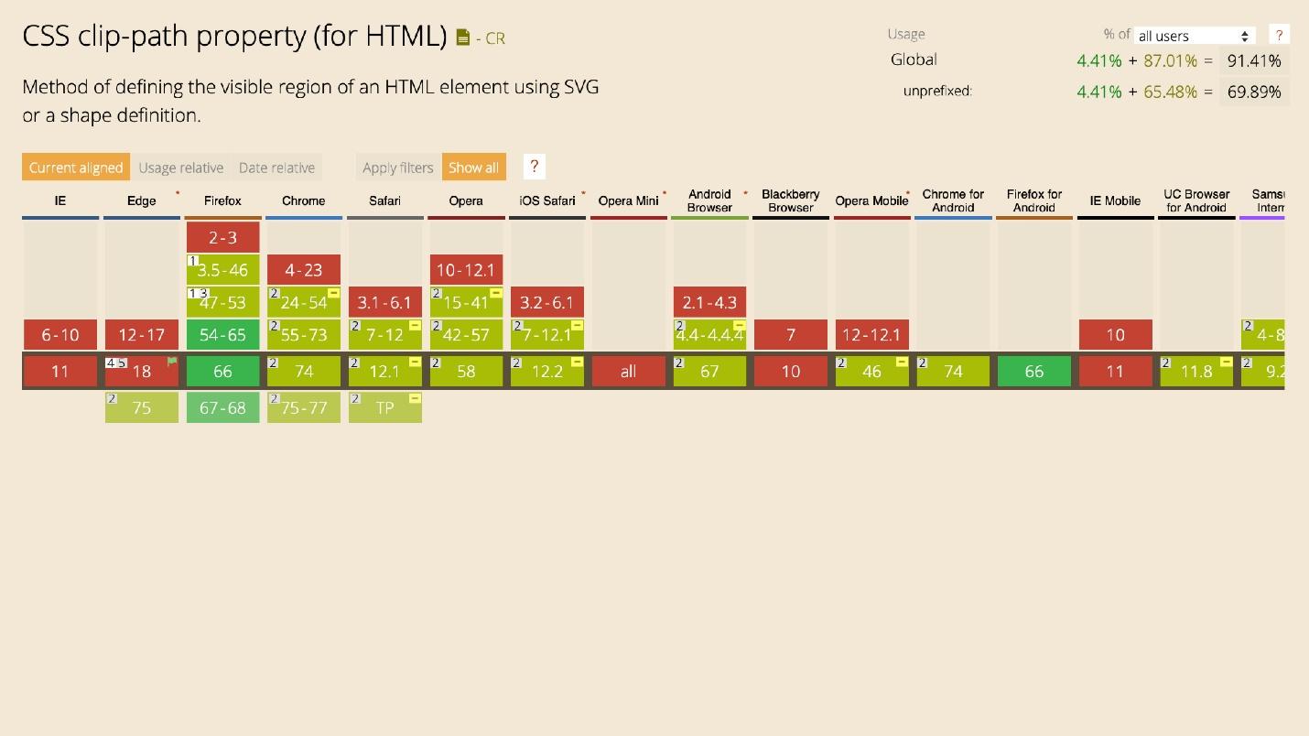This screenshot has width=1309, height=736.
Task: Click the IE Mobile column header
Action: (x=1115, y=200)
